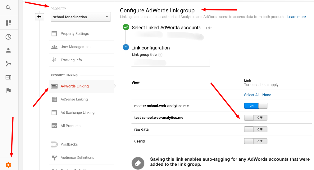The width and height of the screenshot is (314, 170).
Task: Open Audience person icon in sidebar
Action: 8,50
